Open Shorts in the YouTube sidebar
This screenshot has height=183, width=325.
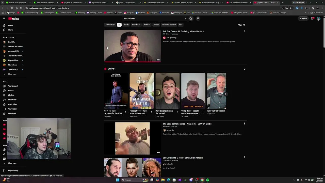[x=10, y=30]
